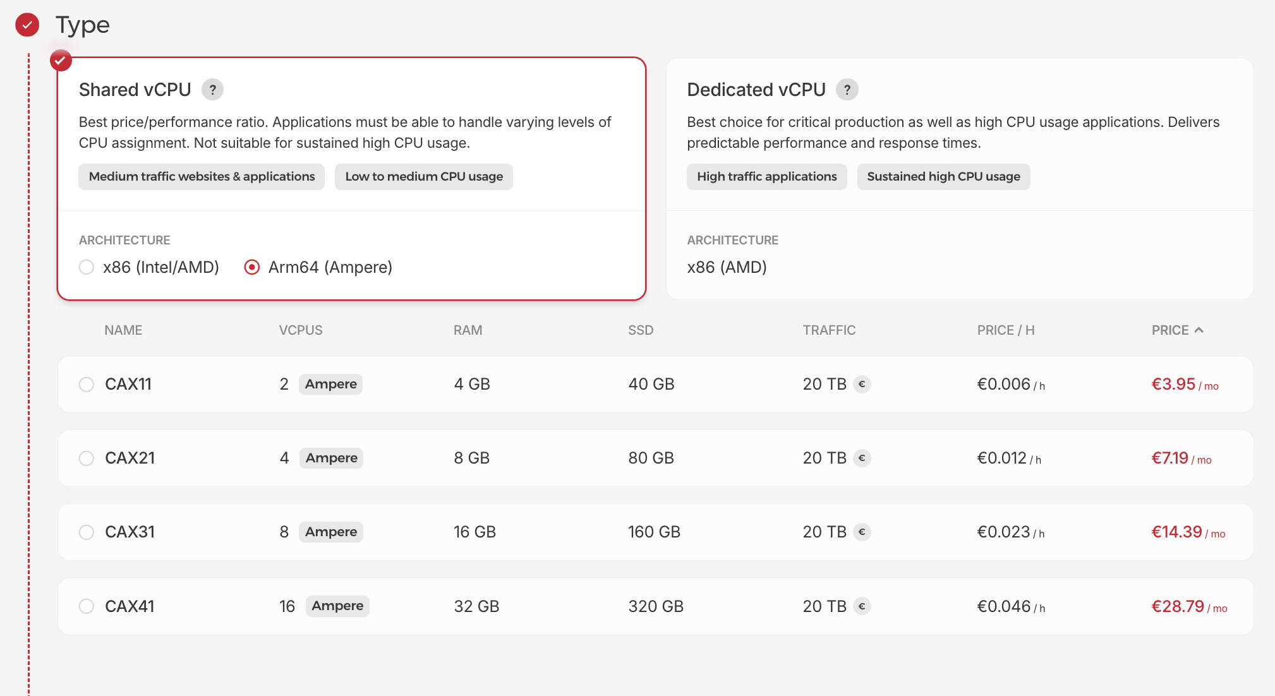Click the euro icon next to CAX41 traffic

pyautogui.click(x=862, y=606)
